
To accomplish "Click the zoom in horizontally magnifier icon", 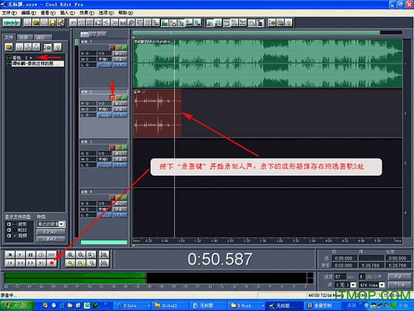I will (x=71, y=254).
